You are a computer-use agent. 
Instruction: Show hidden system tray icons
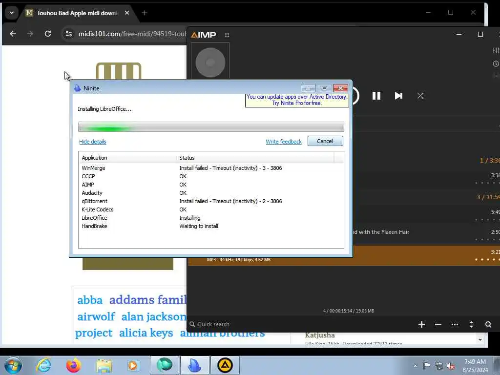click(415, 366)
